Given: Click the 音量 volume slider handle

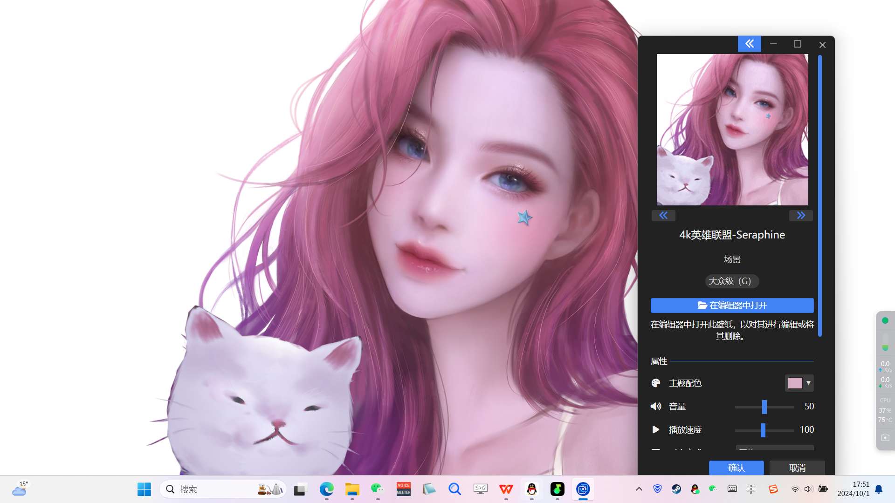Looking at the screenshot, I should tap(764, 407).
